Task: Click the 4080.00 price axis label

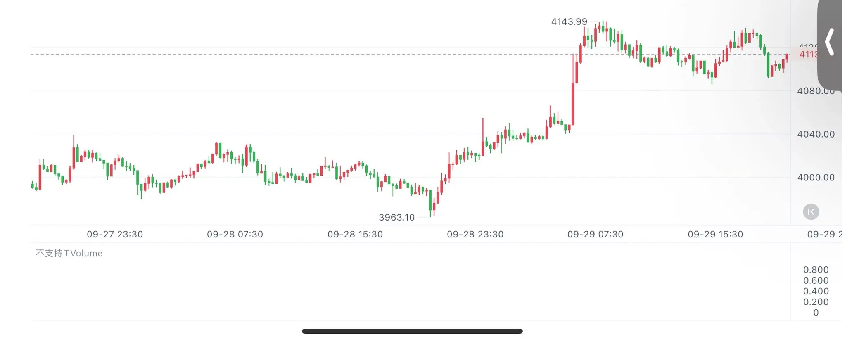Action: pyautogui.click(x=816, y=91)
